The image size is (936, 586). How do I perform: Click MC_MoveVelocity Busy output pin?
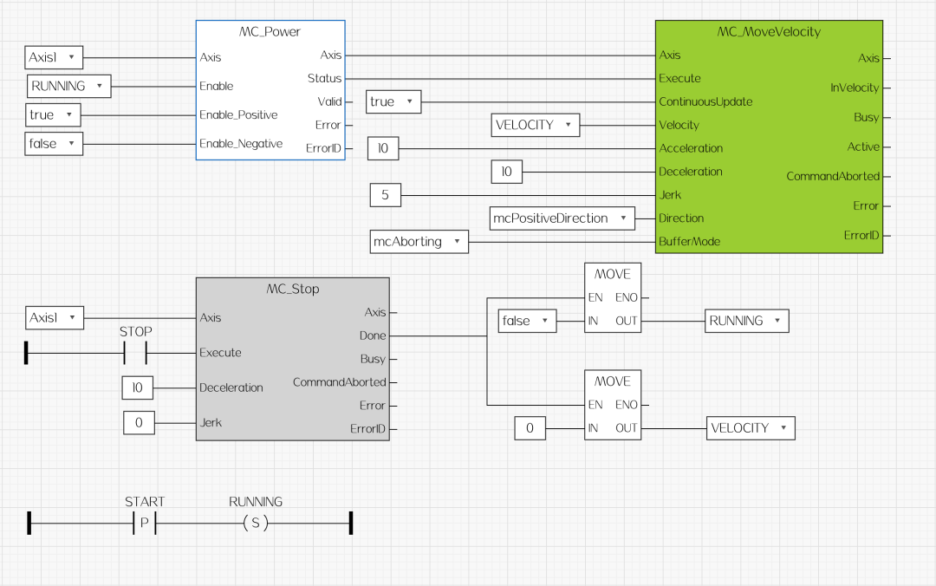point(866,117)
